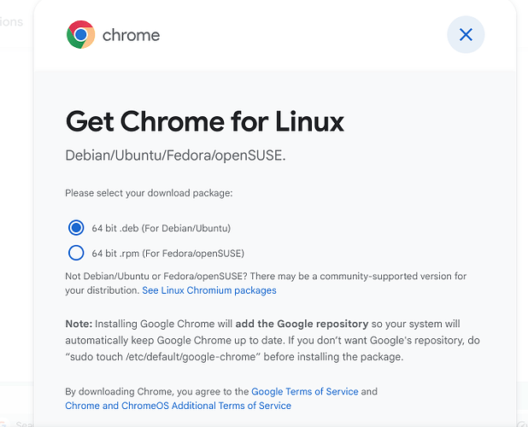
Task: Open Chrome and ChromeOS Additional Terms of Service
Action: pos(178,406)
